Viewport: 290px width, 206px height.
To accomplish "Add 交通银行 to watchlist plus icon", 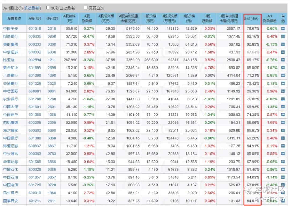I will click(x=283, y=83).
